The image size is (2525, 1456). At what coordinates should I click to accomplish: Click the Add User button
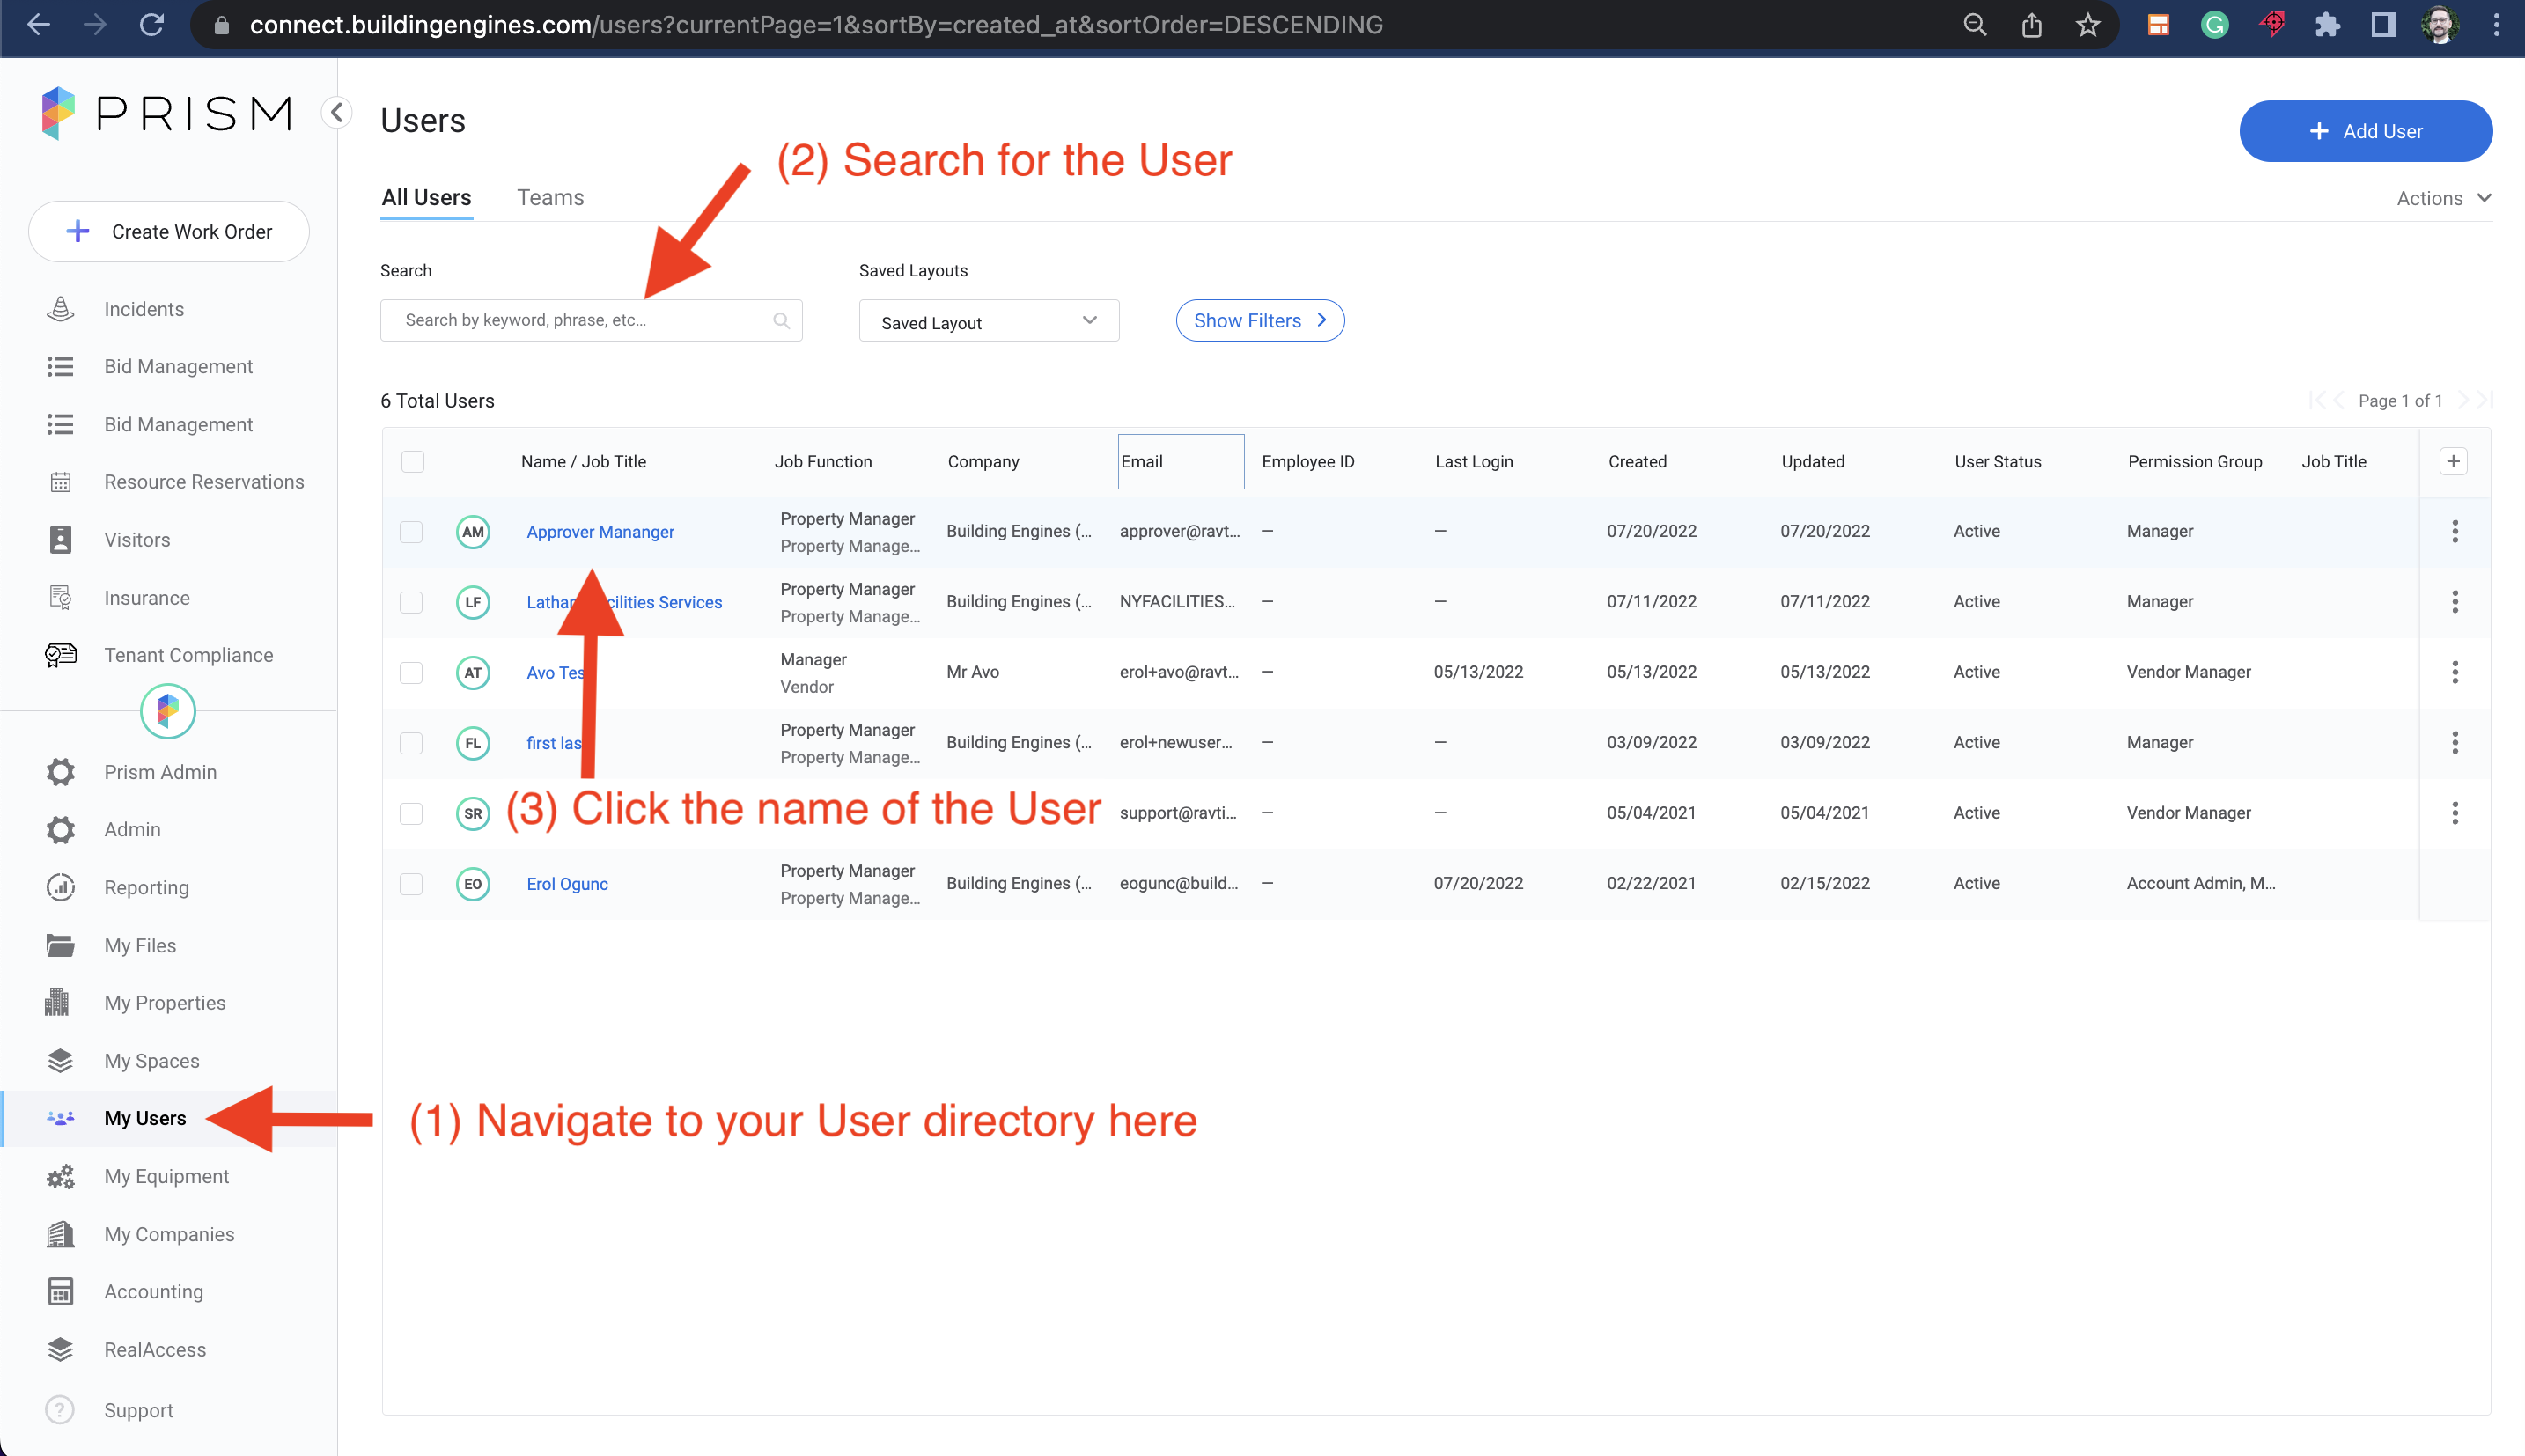click(x=2365, y=131)
